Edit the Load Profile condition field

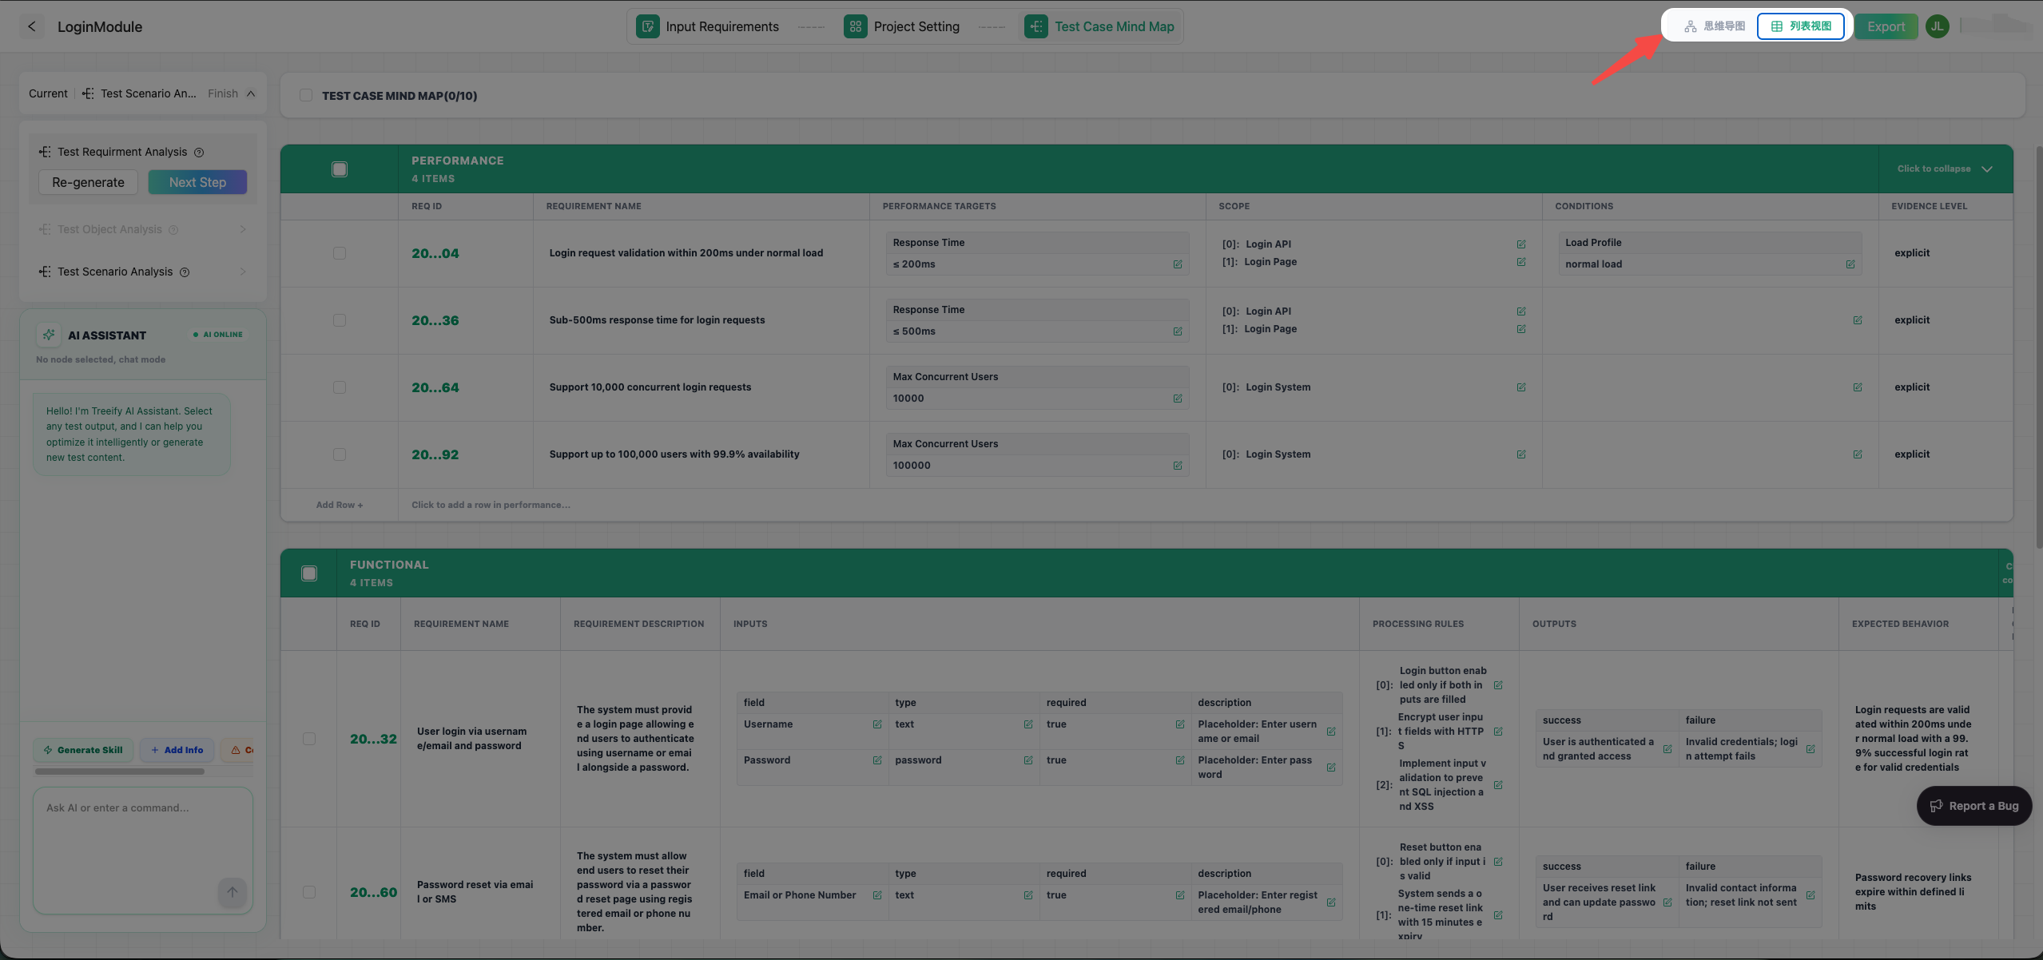click(x=1850, y=264)
